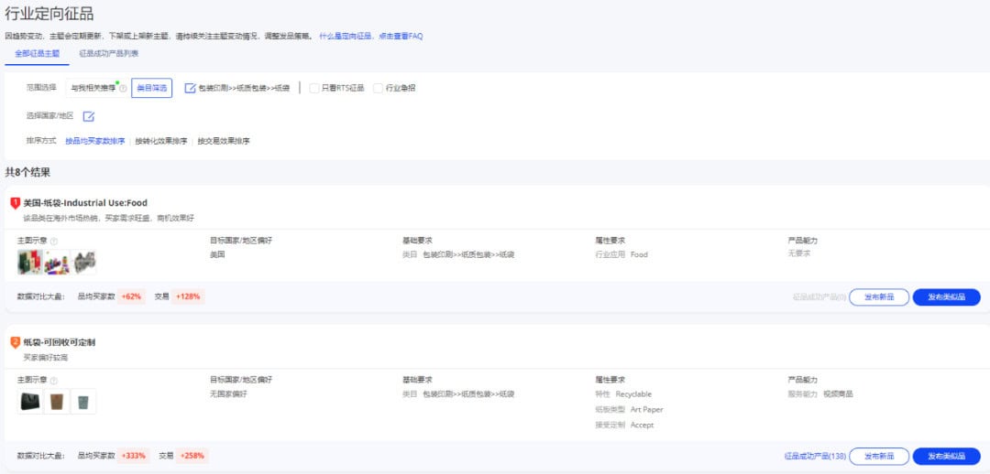Click the help icon beside 主图示意 in 纸袋-可回收可定制 card
Screen dimensions: 990x474
tap(54, 381)
